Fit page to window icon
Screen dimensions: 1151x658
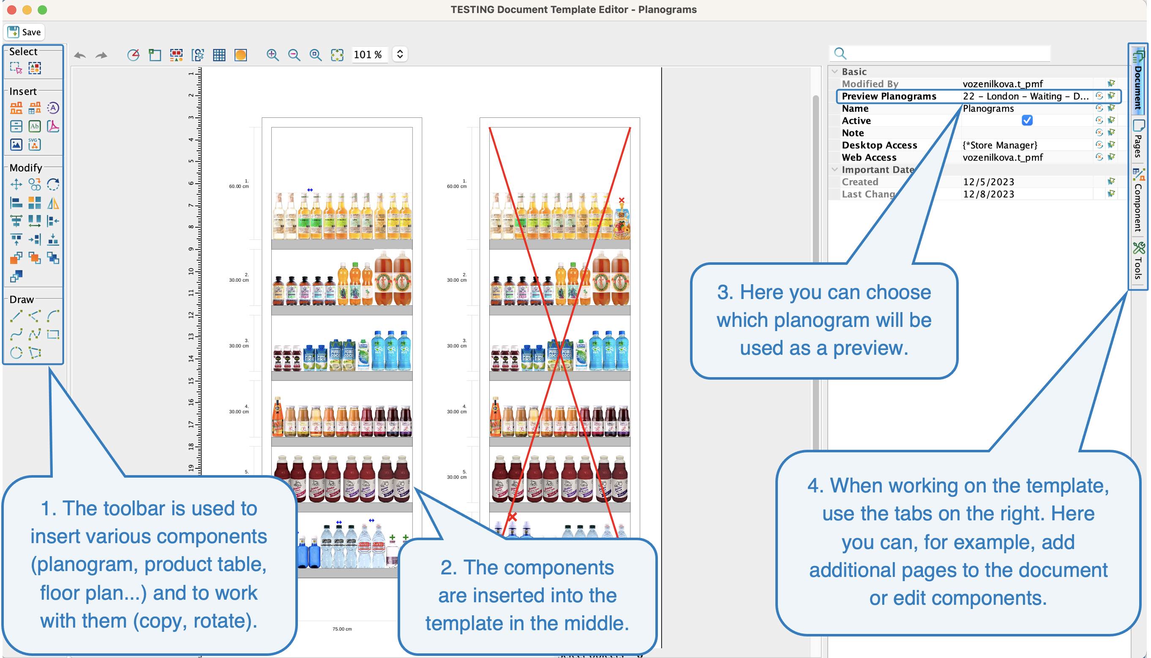pos(337,55)
